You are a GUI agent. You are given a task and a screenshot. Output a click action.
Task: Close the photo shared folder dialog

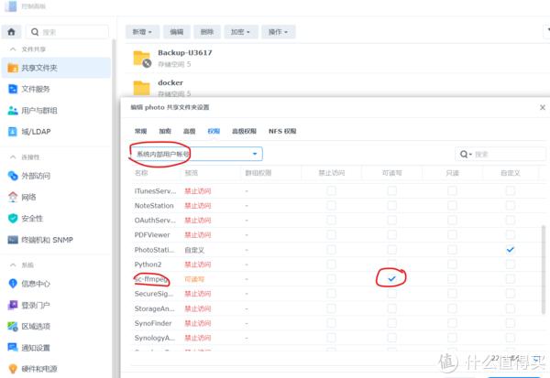coord(543,107)
